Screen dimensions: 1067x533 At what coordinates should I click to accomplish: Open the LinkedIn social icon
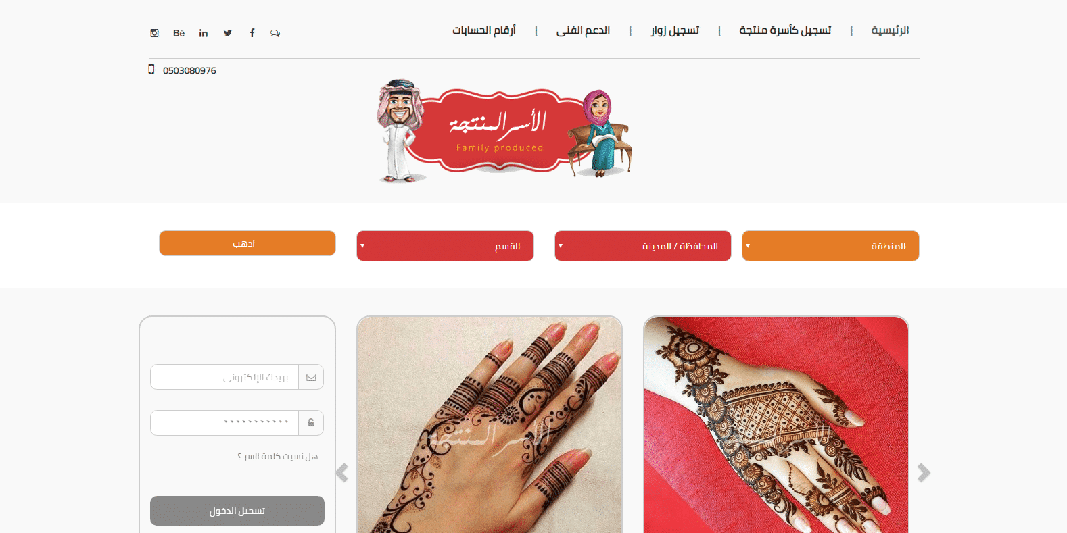click(x=204, y=33)
